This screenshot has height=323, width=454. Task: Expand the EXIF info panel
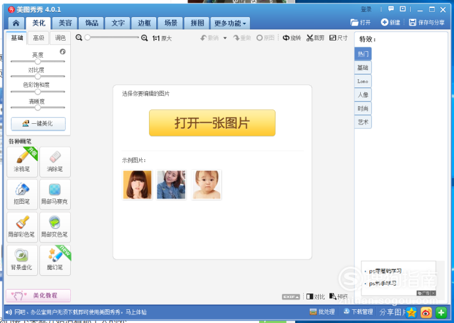(x=291, y=297)
